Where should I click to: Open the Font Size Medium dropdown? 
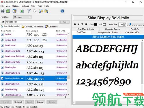point(22,17)
